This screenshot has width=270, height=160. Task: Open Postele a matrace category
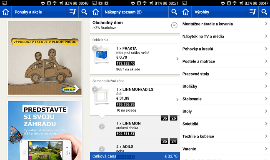tap(225, 61)
